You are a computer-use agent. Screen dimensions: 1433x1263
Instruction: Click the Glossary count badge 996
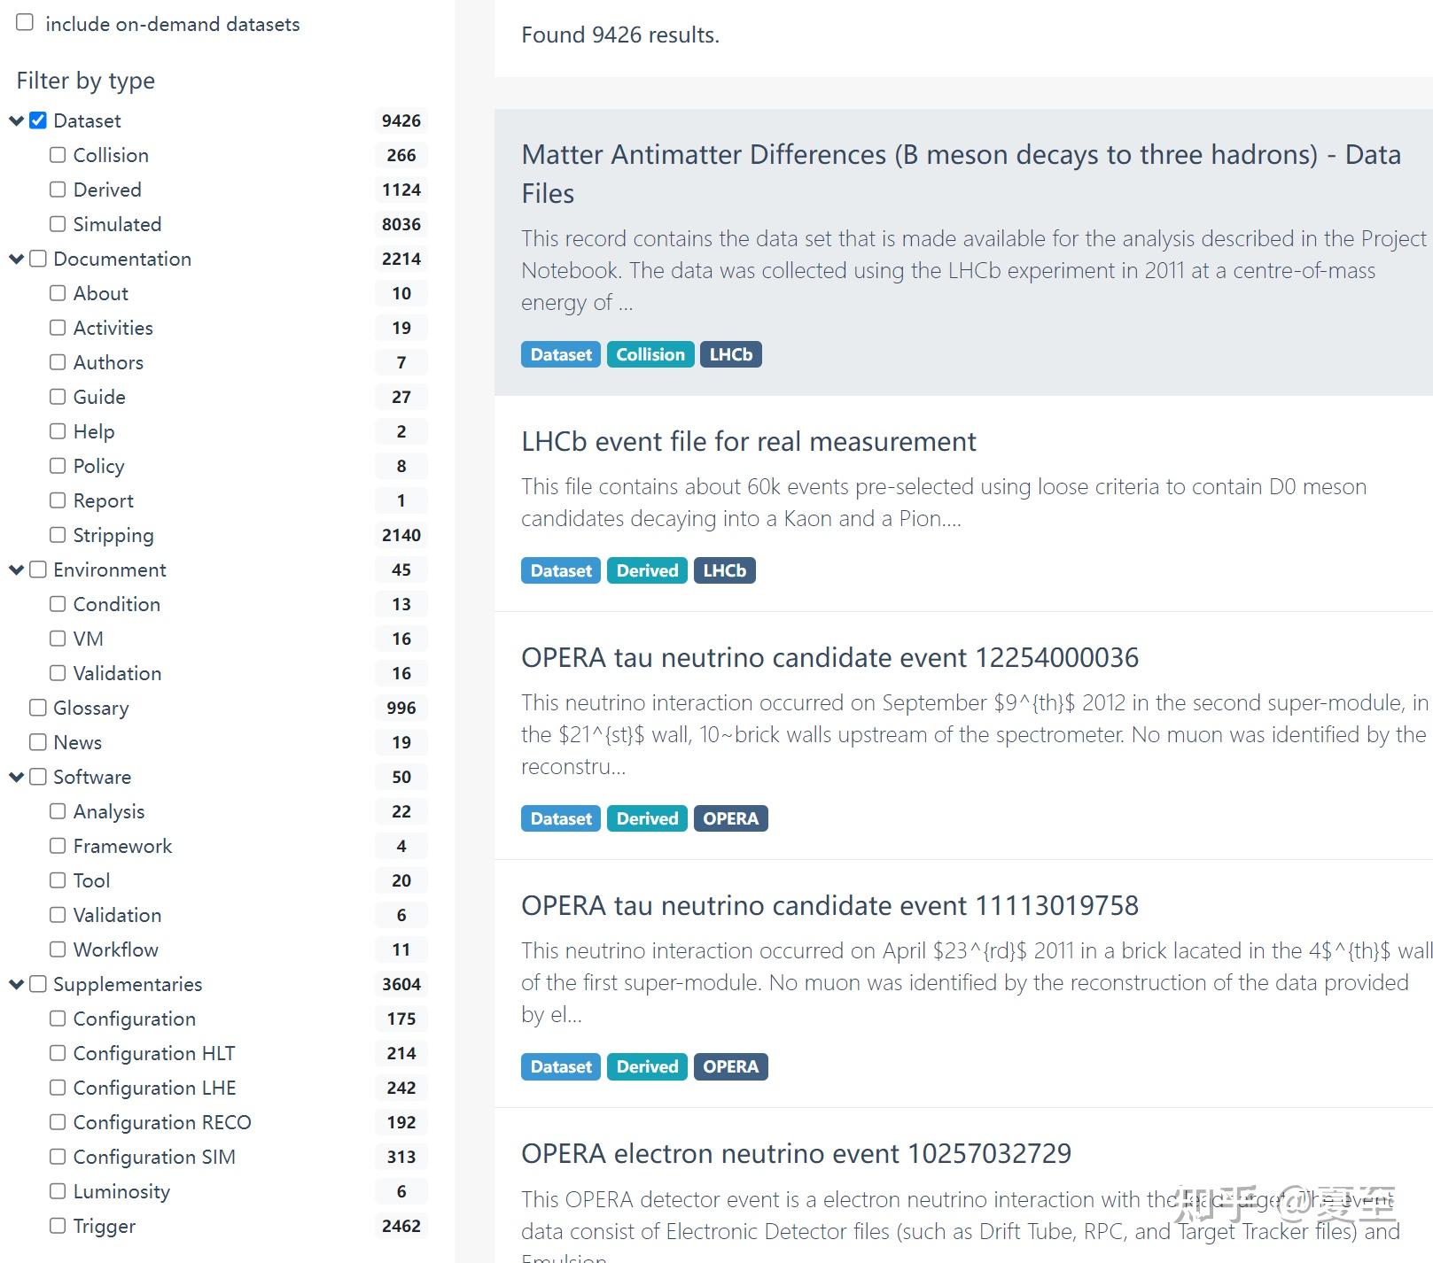[401, 708]
